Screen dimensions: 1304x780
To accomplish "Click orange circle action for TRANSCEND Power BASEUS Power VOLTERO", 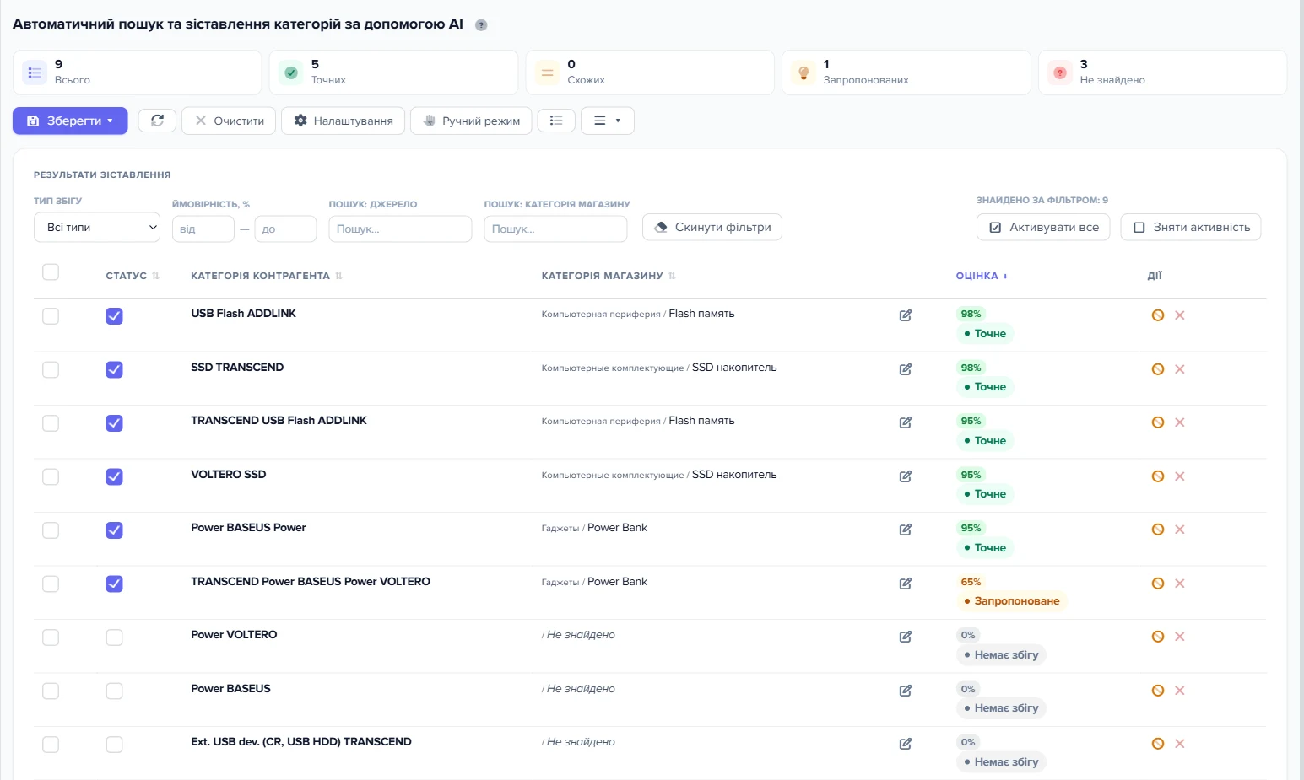I will 1158,584.
